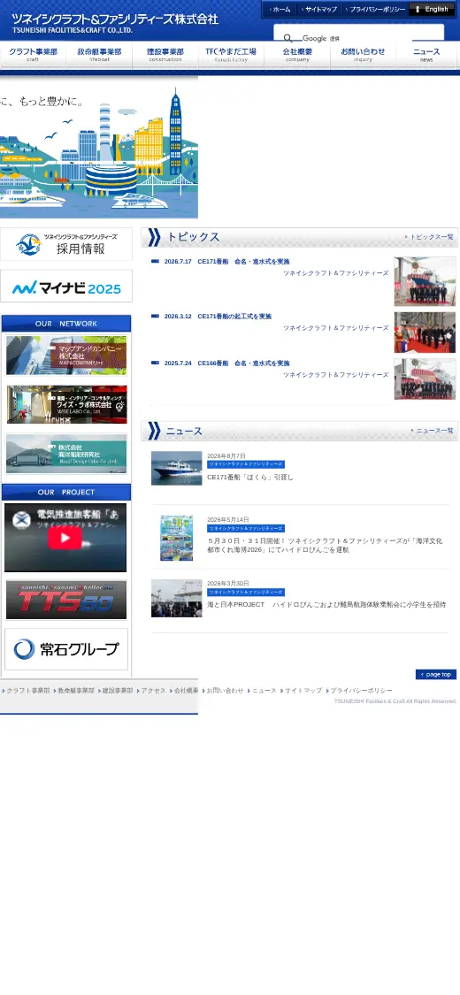
Task: Open the 建設事業部 construction menu
Action: [165, 55]
